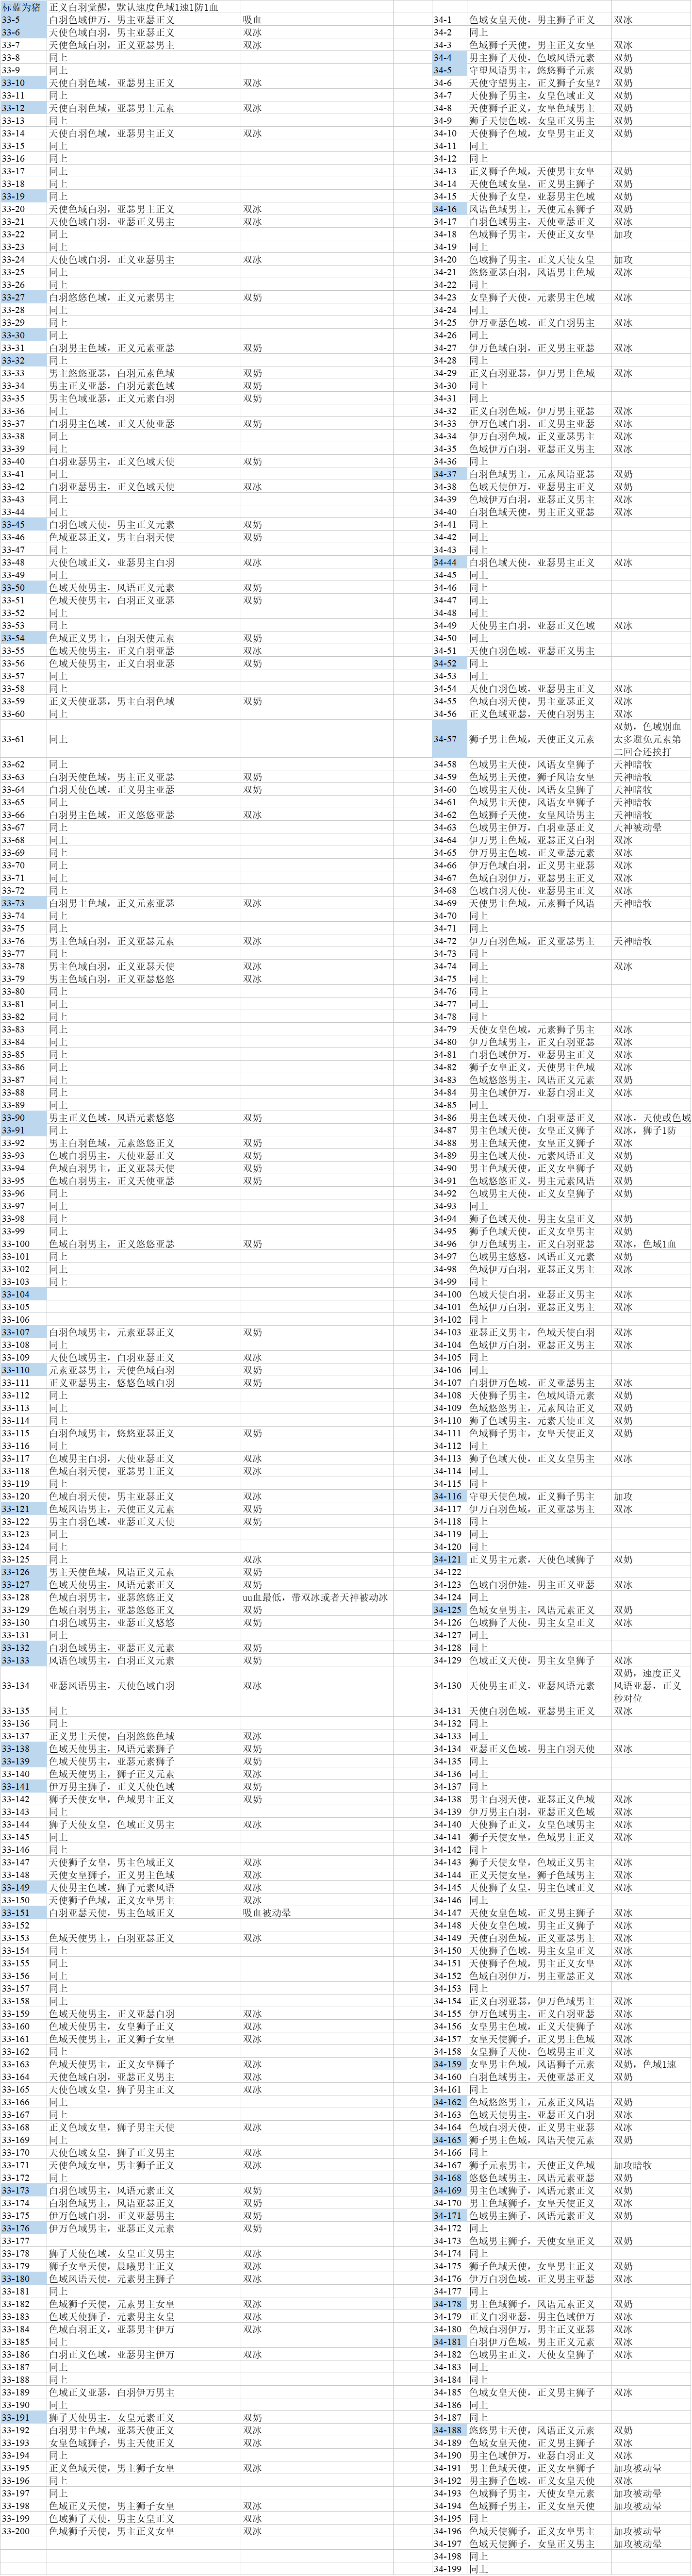This screenshot has height=2576, width=692.
Task: Select the tall row label 33-134
Action: [x=23, y=1686]
